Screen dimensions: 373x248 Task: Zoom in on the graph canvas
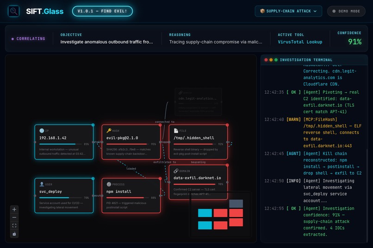14,209
